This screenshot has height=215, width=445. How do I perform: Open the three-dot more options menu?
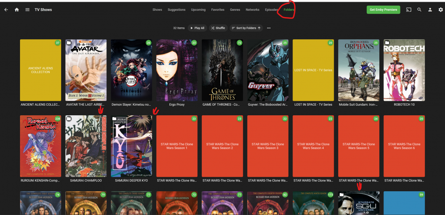[x=269, y=28]
